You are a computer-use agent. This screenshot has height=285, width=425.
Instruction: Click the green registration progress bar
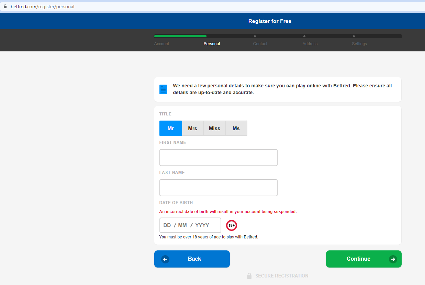pos(180,36)
